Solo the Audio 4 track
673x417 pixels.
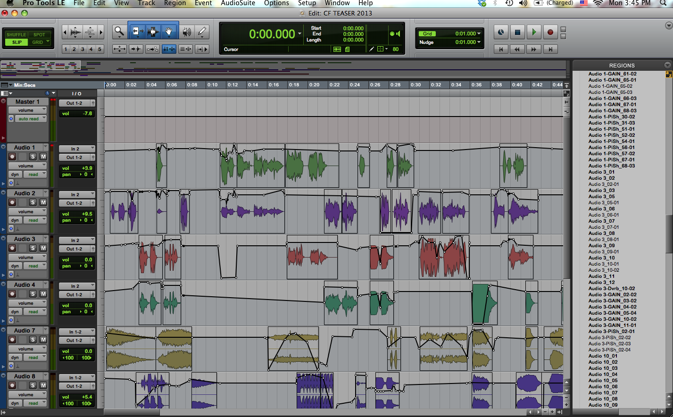point(33,294)
